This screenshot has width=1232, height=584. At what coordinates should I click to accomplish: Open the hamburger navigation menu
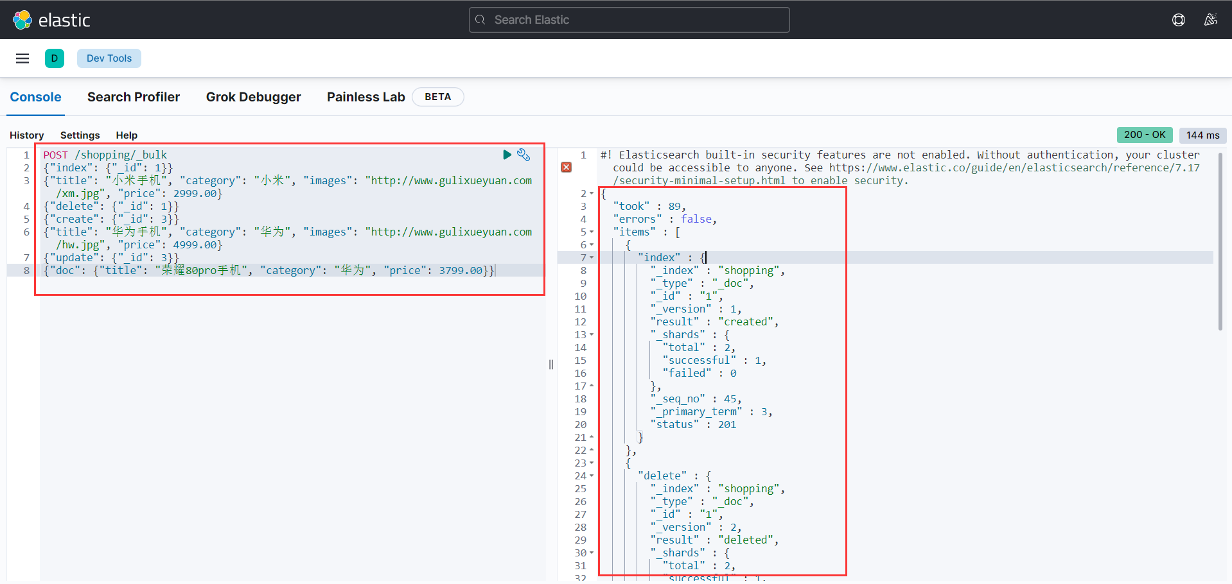[22, 58]
